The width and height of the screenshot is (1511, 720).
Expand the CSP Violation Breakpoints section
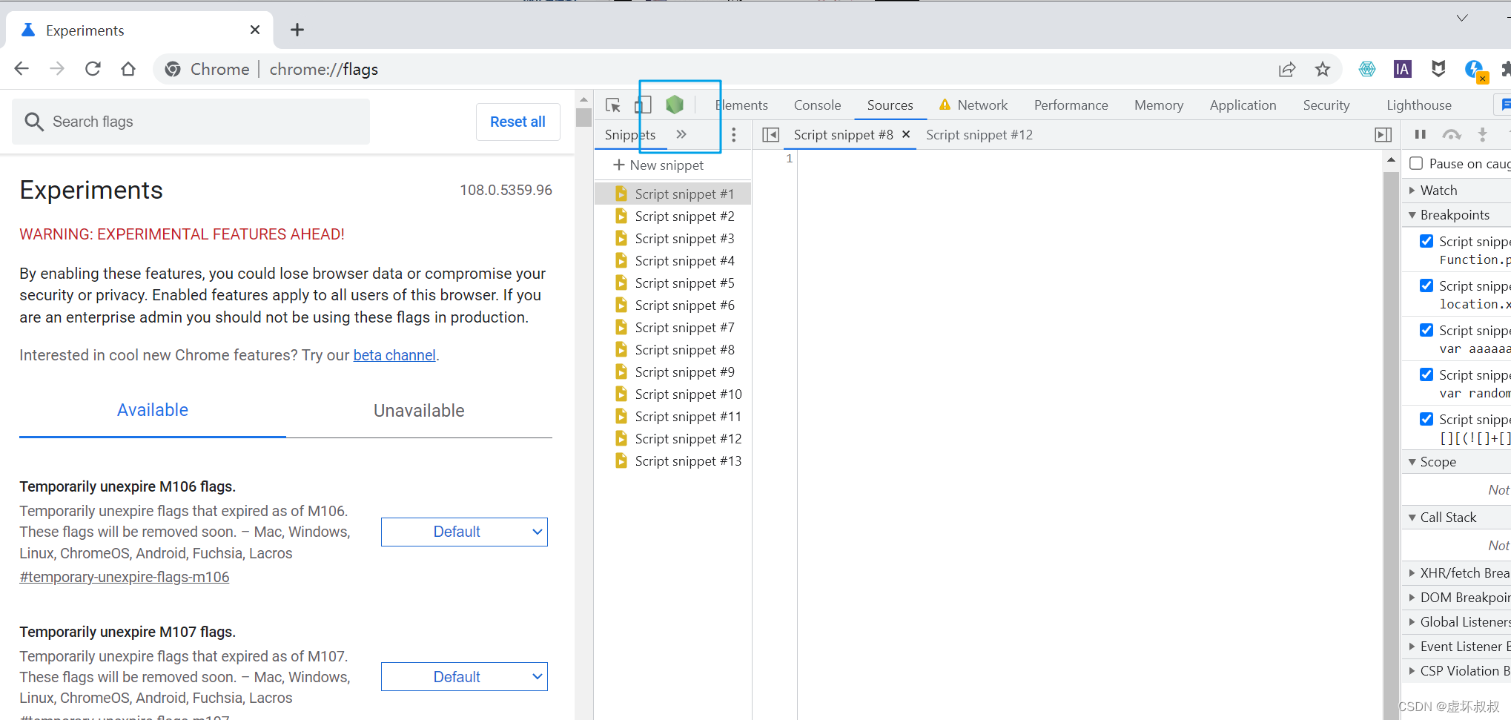click(1456, 671)
